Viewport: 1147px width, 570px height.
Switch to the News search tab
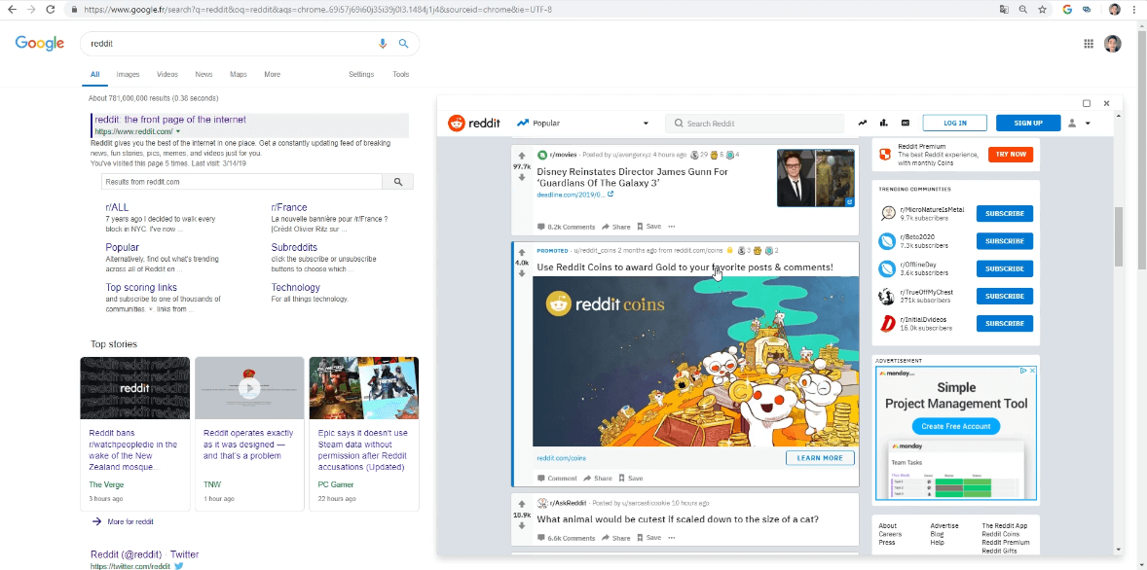click(x=204, y=75)
